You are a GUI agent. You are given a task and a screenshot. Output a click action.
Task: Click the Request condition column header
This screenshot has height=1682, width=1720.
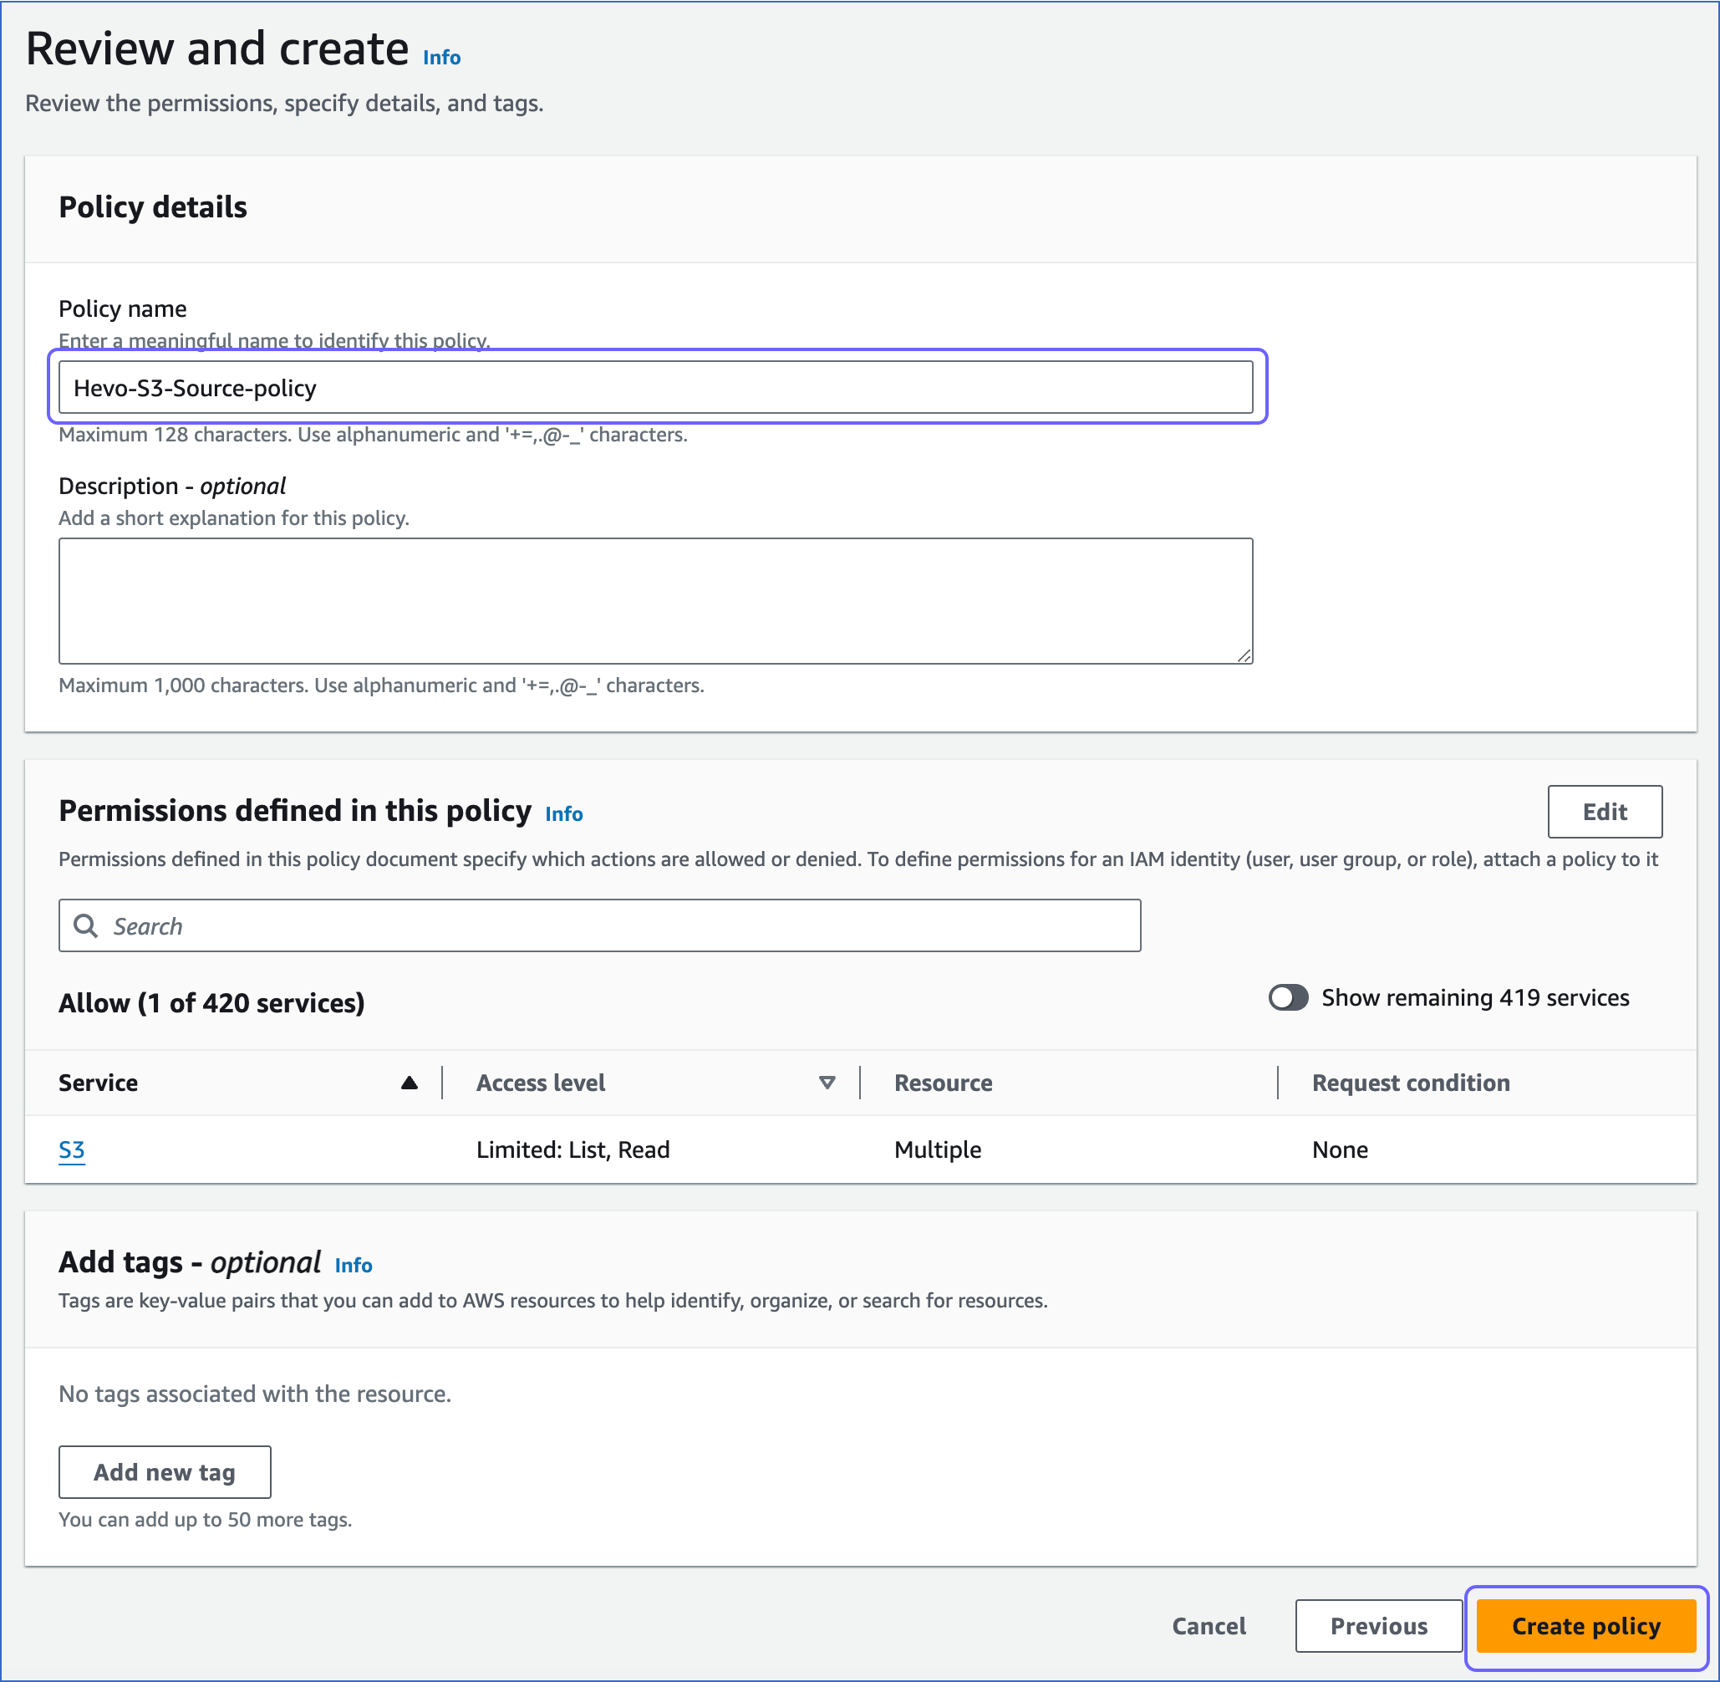1410,1082
